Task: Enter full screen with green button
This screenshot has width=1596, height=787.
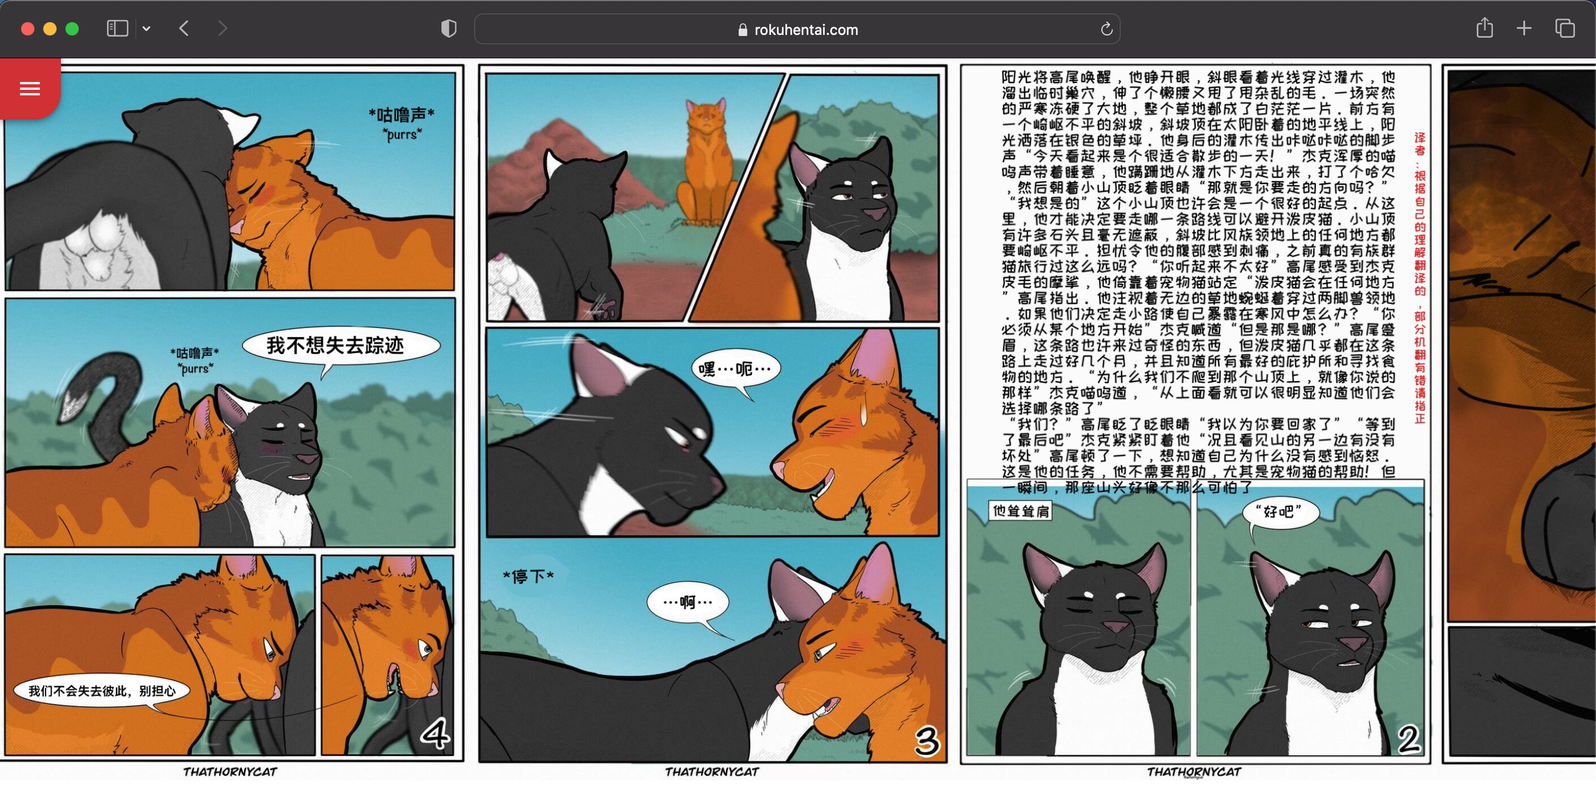Action: click(72, 29)
